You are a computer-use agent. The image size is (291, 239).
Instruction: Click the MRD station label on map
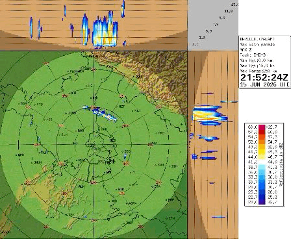[x=161, y=133]
